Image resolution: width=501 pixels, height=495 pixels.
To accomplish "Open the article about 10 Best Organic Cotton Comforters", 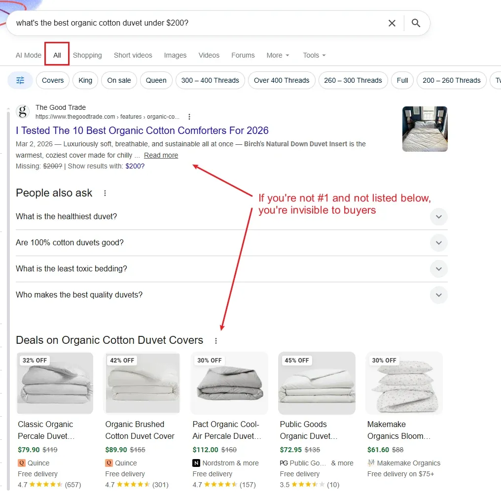I will pyautogui.click(x=142, y=131).
